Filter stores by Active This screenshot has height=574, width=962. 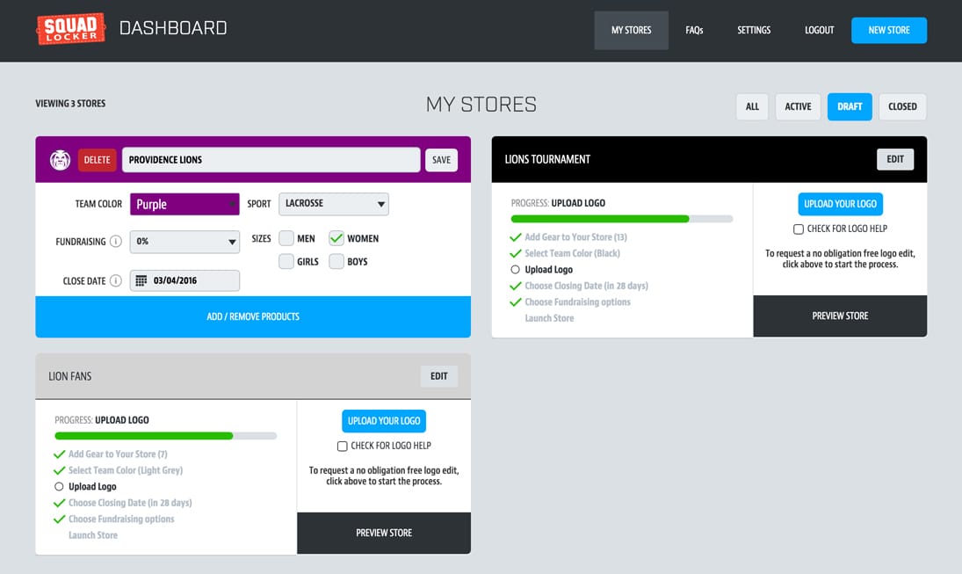799,107
